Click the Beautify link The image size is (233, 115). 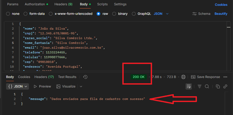221,14
